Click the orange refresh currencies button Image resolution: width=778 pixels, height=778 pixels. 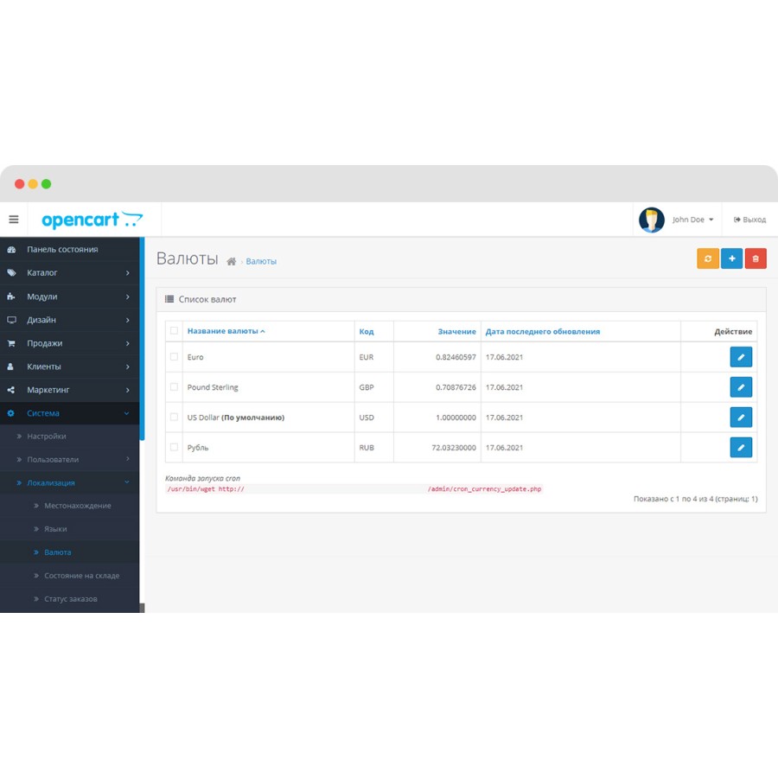(x=707, y=258)
